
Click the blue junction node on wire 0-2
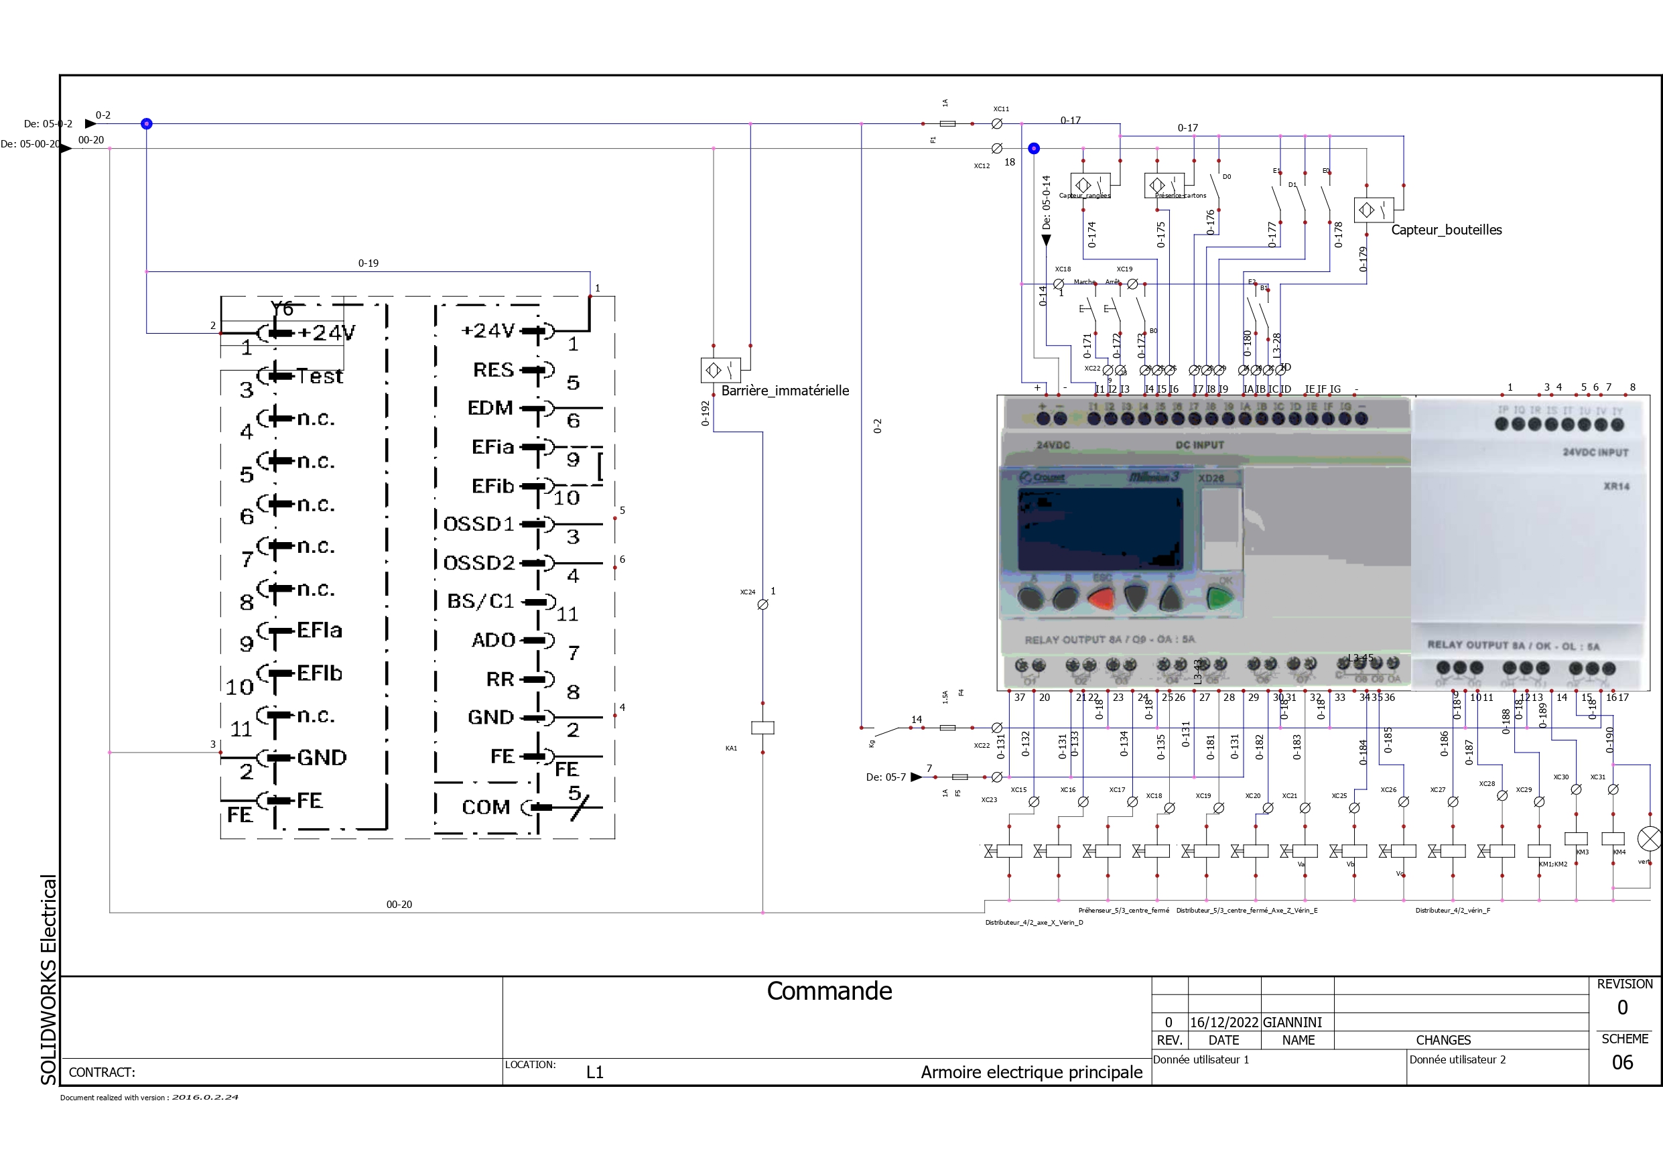coord(146,124)
